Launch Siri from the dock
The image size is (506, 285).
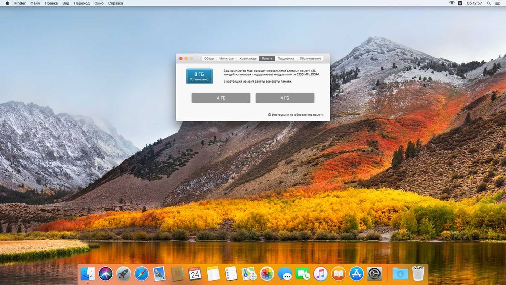pos(106,274)
